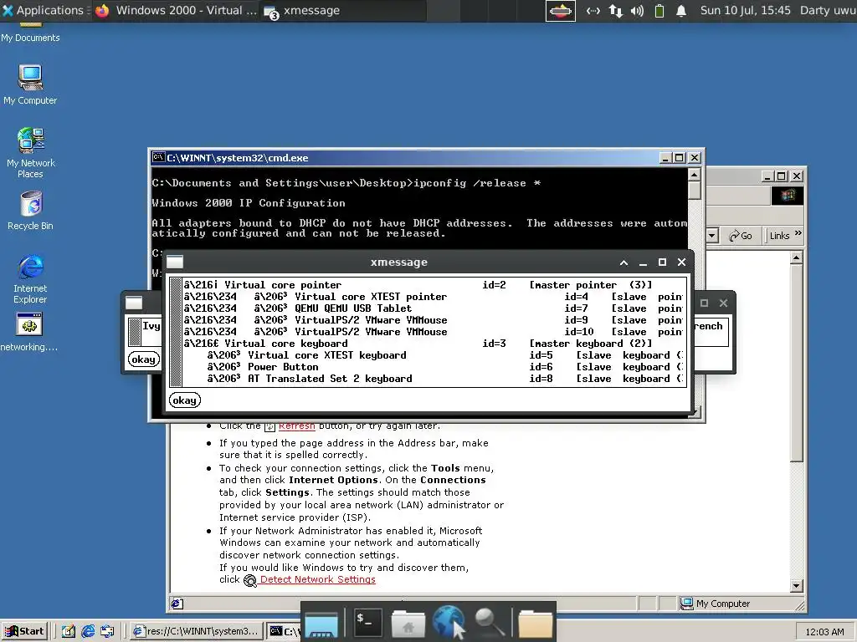Click the My Computer zone status indicator
The width and height of the screenshot is (857, 642).
[715, 604]
